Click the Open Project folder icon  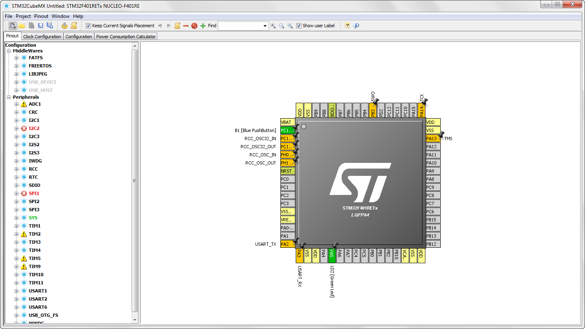click(x=22, y=26)
